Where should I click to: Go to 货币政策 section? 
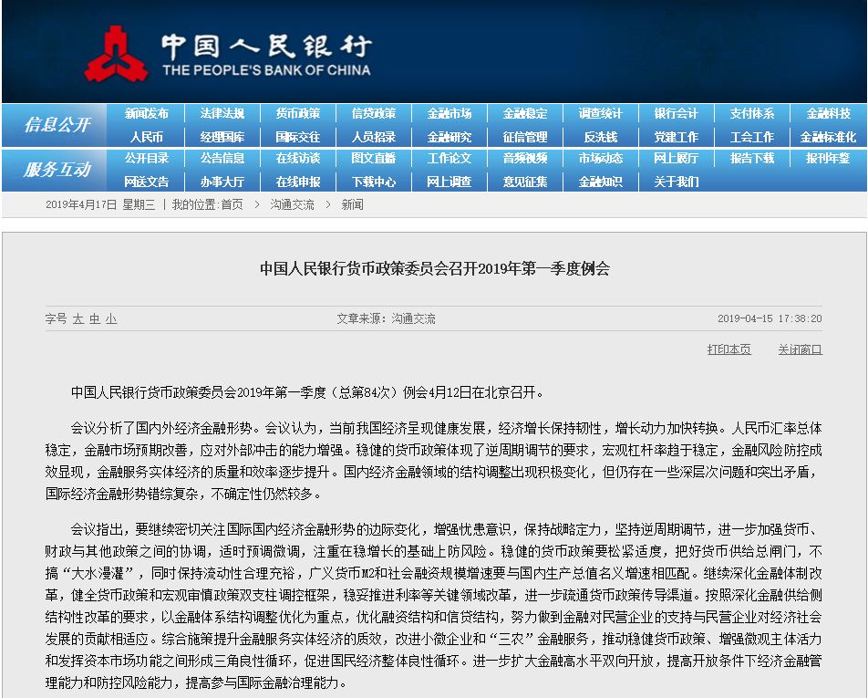[x=298, y=113]
